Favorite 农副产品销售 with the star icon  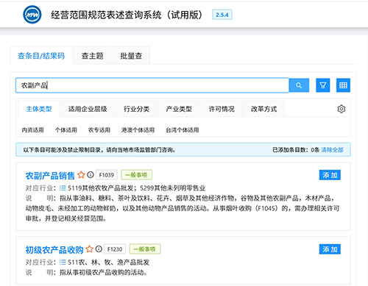(81, 175)
